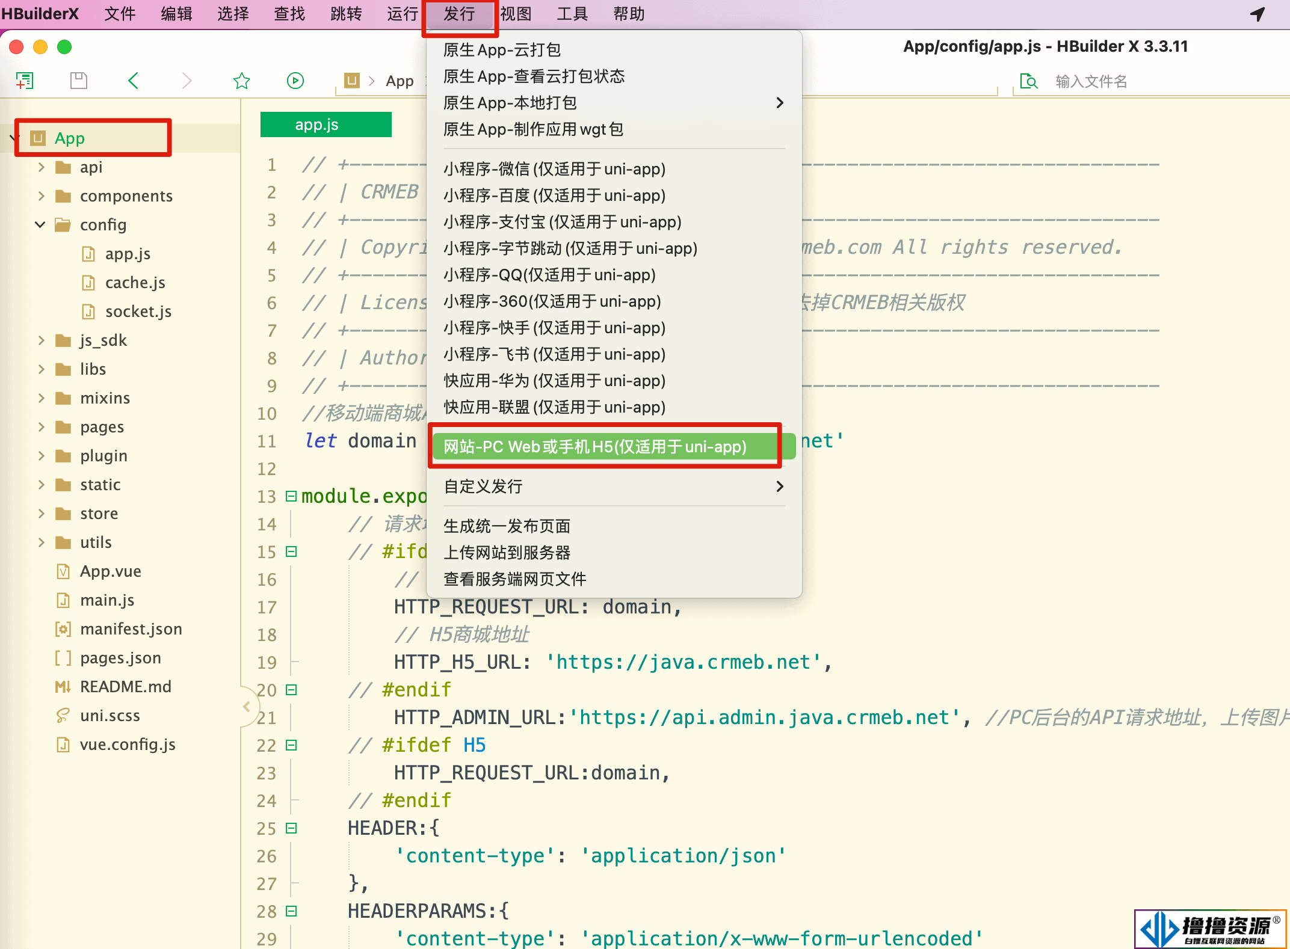The width and height of the screenshot is (1290, 949).
Task: Click the main.js file icon
Action: tap(63, 600)
